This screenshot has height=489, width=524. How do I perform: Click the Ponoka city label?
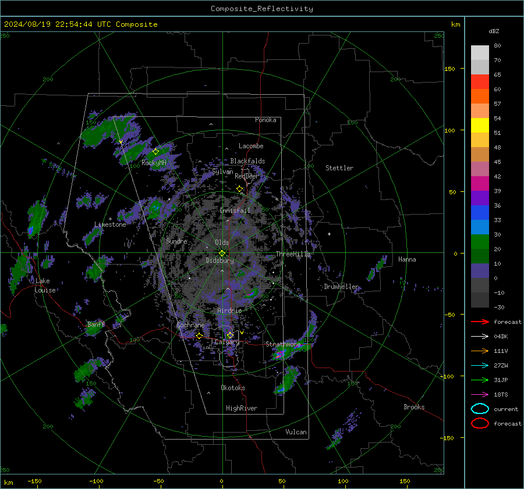tap(265, 120)
